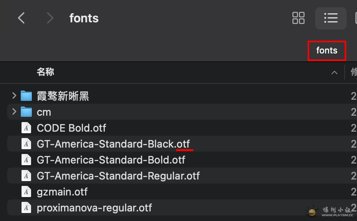Screen dimensions: 357x221
Task: Select the CODE Bold.otf filename
Action: point(71,128)
